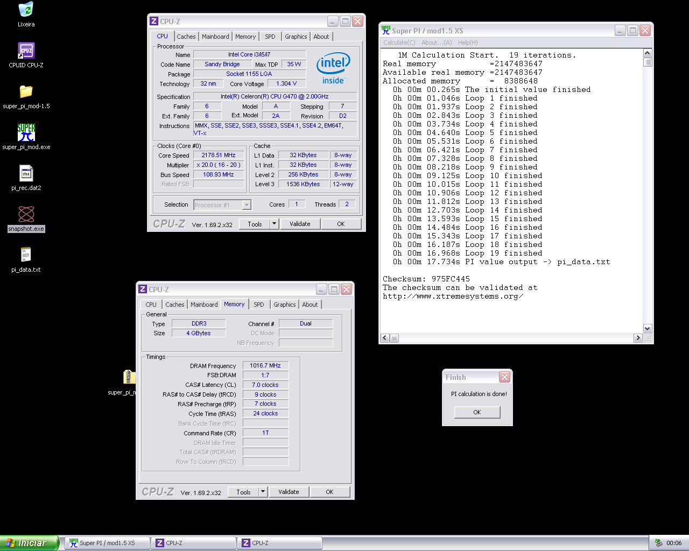This screenshot has width=689, height=551.
Task: Expand the Tools dropdown arrow in lower CPU-Z
Action: pyautogui.click(x=263, y=492)
